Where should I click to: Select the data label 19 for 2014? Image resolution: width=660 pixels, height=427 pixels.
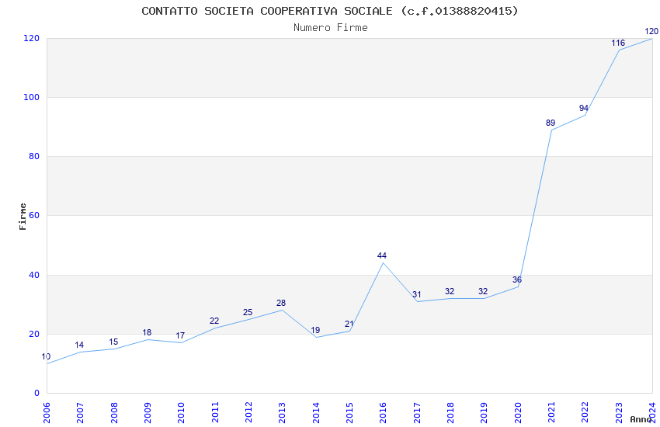(315, 330)
